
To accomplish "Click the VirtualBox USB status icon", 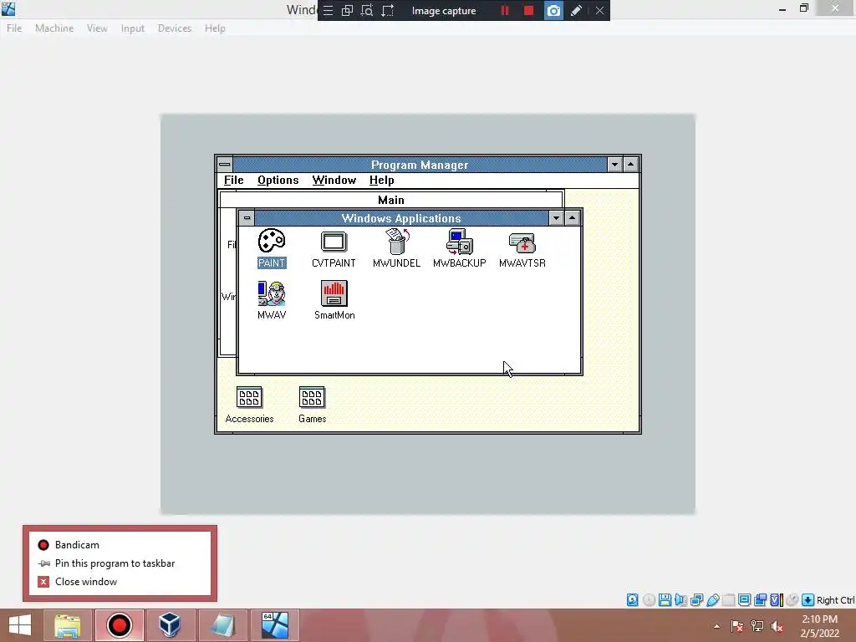I will [x=712, y=600].
